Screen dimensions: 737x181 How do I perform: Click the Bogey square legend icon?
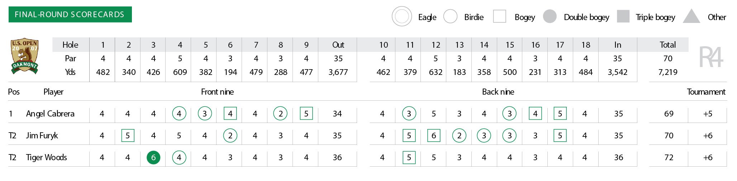point(499,16)
